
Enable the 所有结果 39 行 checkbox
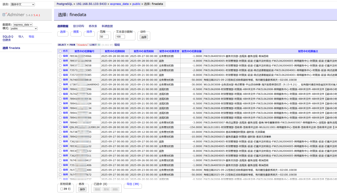tap(62, 189)
